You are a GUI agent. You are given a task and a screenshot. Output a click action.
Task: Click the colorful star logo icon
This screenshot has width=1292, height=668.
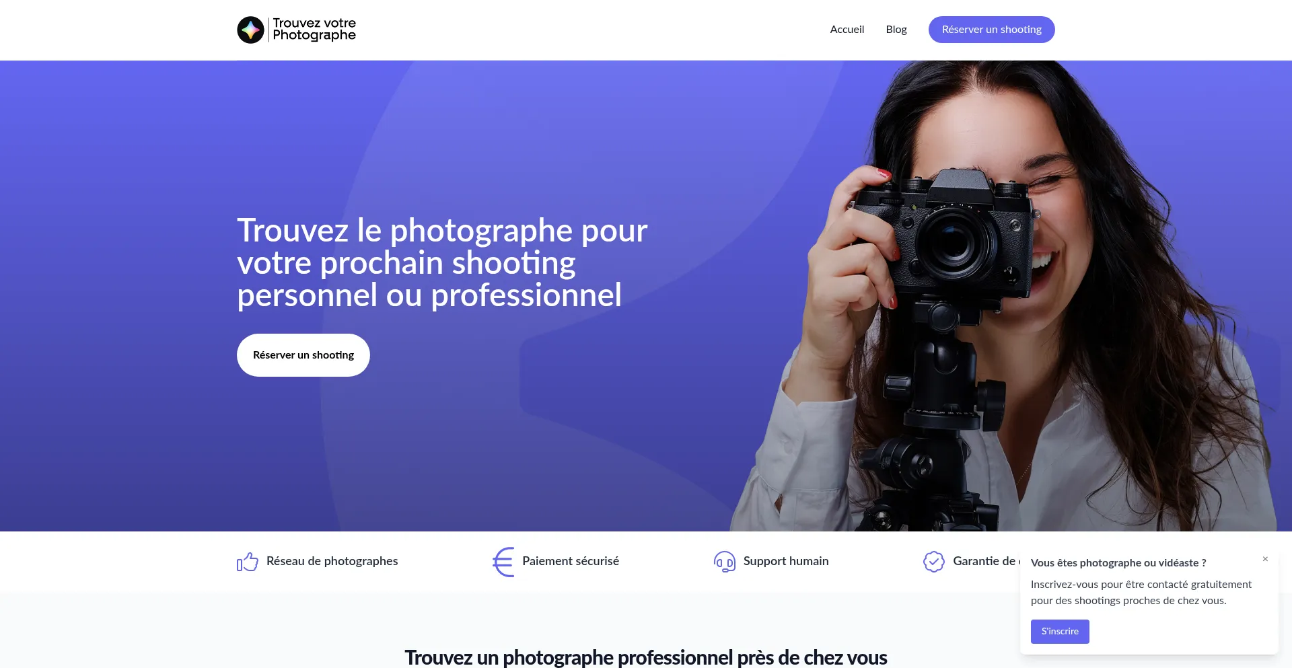(250, 30)
